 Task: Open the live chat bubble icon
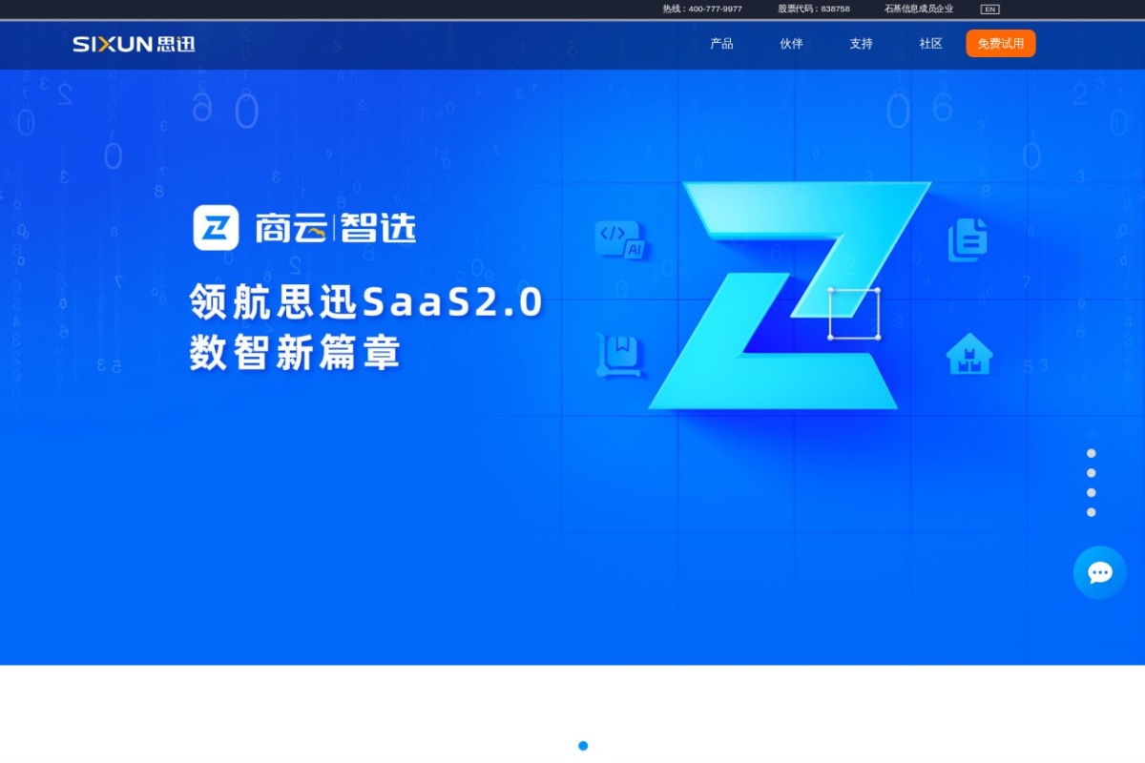(x=1100, y=572)
